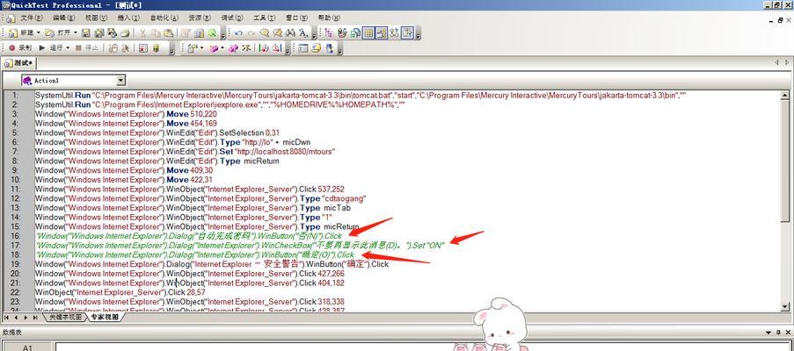Click the pink output value icon

[x=215, y=48]
